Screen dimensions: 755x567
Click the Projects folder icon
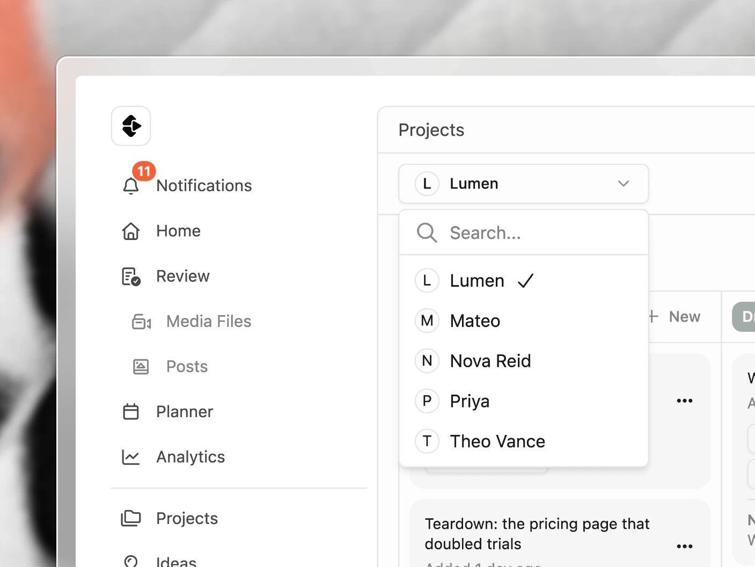pyautogui.click(x=131, y=518)
